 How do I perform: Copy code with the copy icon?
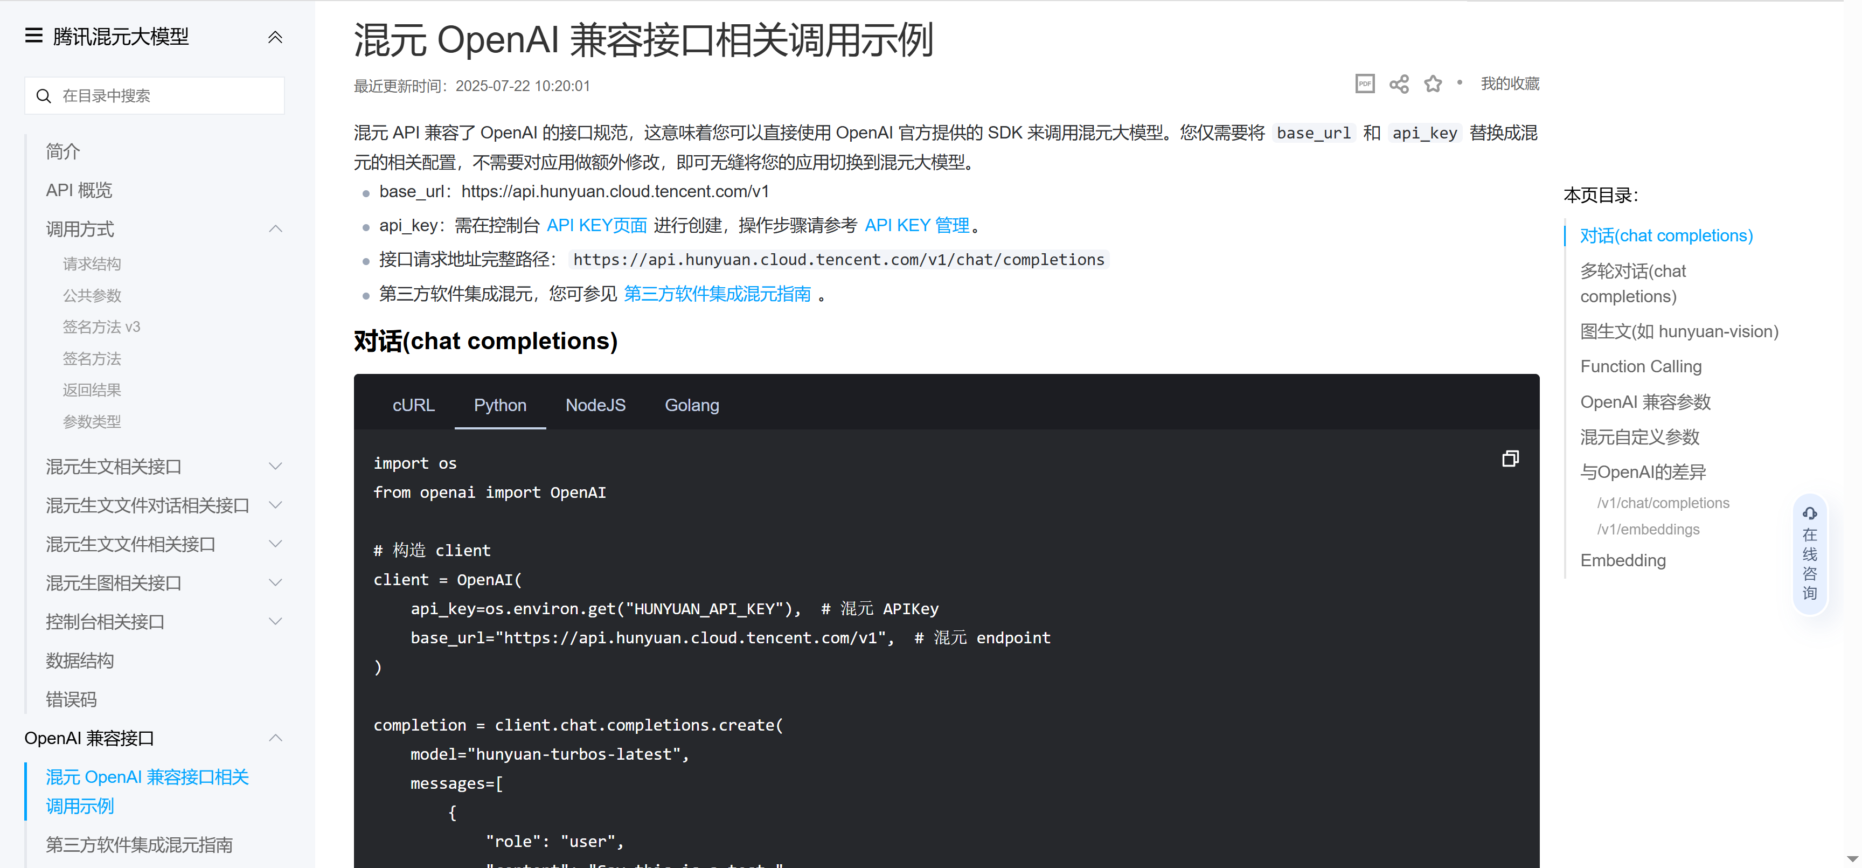coord(1510,459)
